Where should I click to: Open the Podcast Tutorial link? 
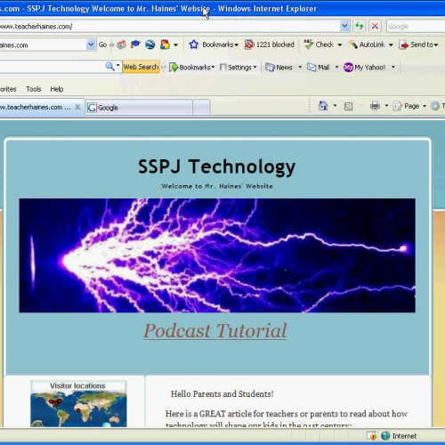click(215, 331)
